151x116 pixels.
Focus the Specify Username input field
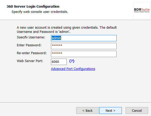pos(84,38)
